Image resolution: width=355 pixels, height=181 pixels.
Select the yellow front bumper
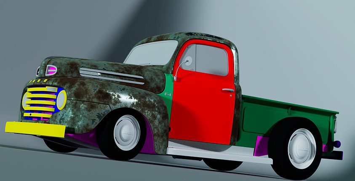point(35,129)
